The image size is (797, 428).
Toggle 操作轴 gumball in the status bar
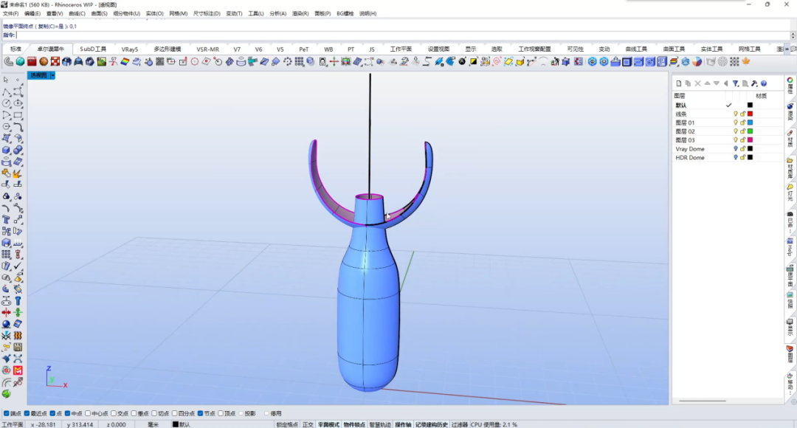point(403,424)
